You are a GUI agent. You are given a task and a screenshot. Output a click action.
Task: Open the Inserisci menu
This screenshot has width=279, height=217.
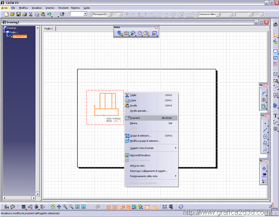pyautogui.click(x=50, y=8)
